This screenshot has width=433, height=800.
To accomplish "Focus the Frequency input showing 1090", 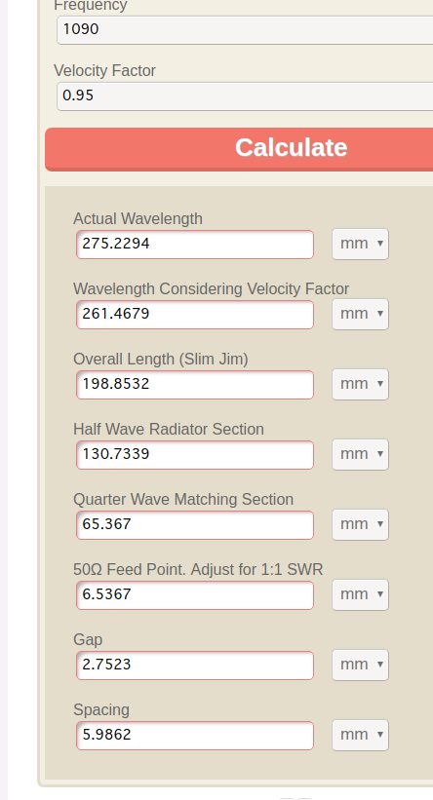I will [245, 29].
